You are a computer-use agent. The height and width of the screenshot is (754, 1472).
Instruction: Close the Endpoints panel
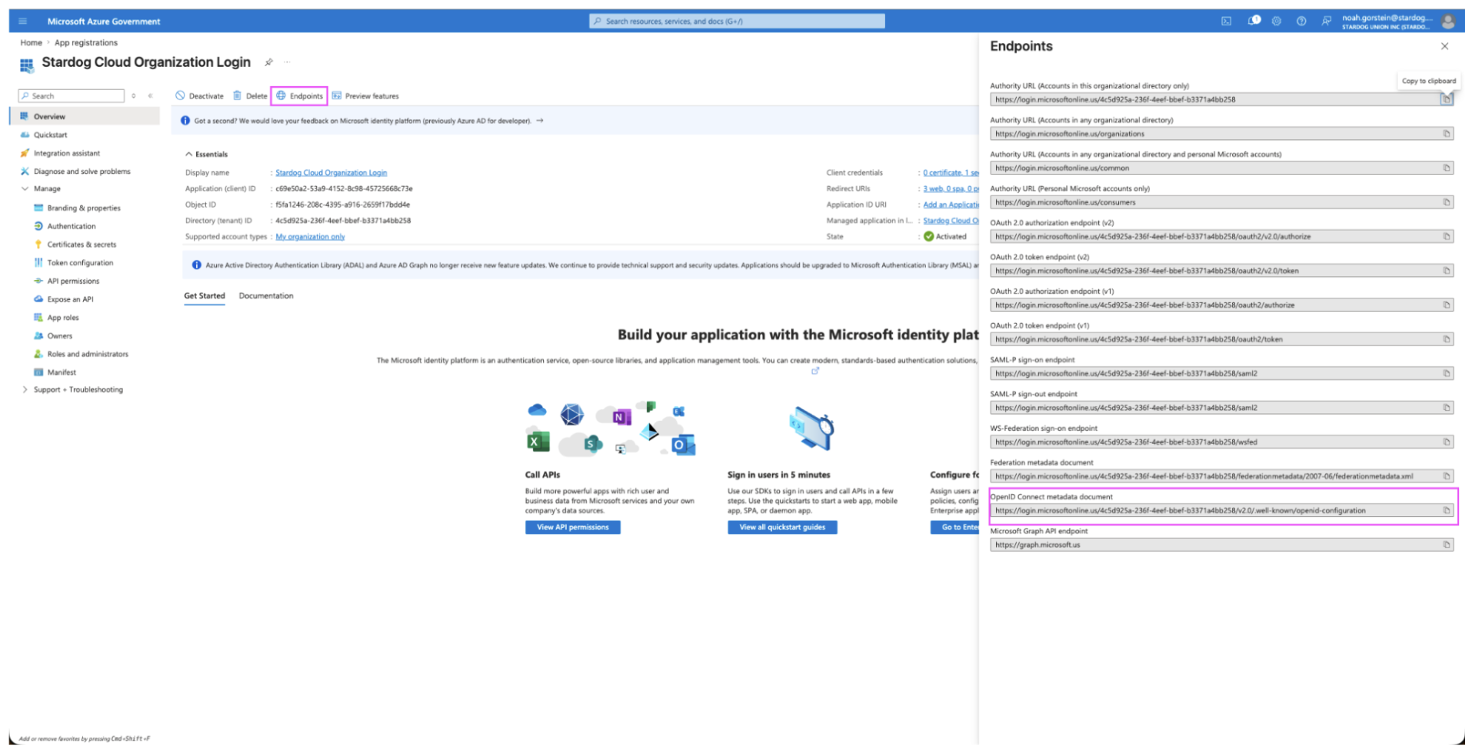1444,46
